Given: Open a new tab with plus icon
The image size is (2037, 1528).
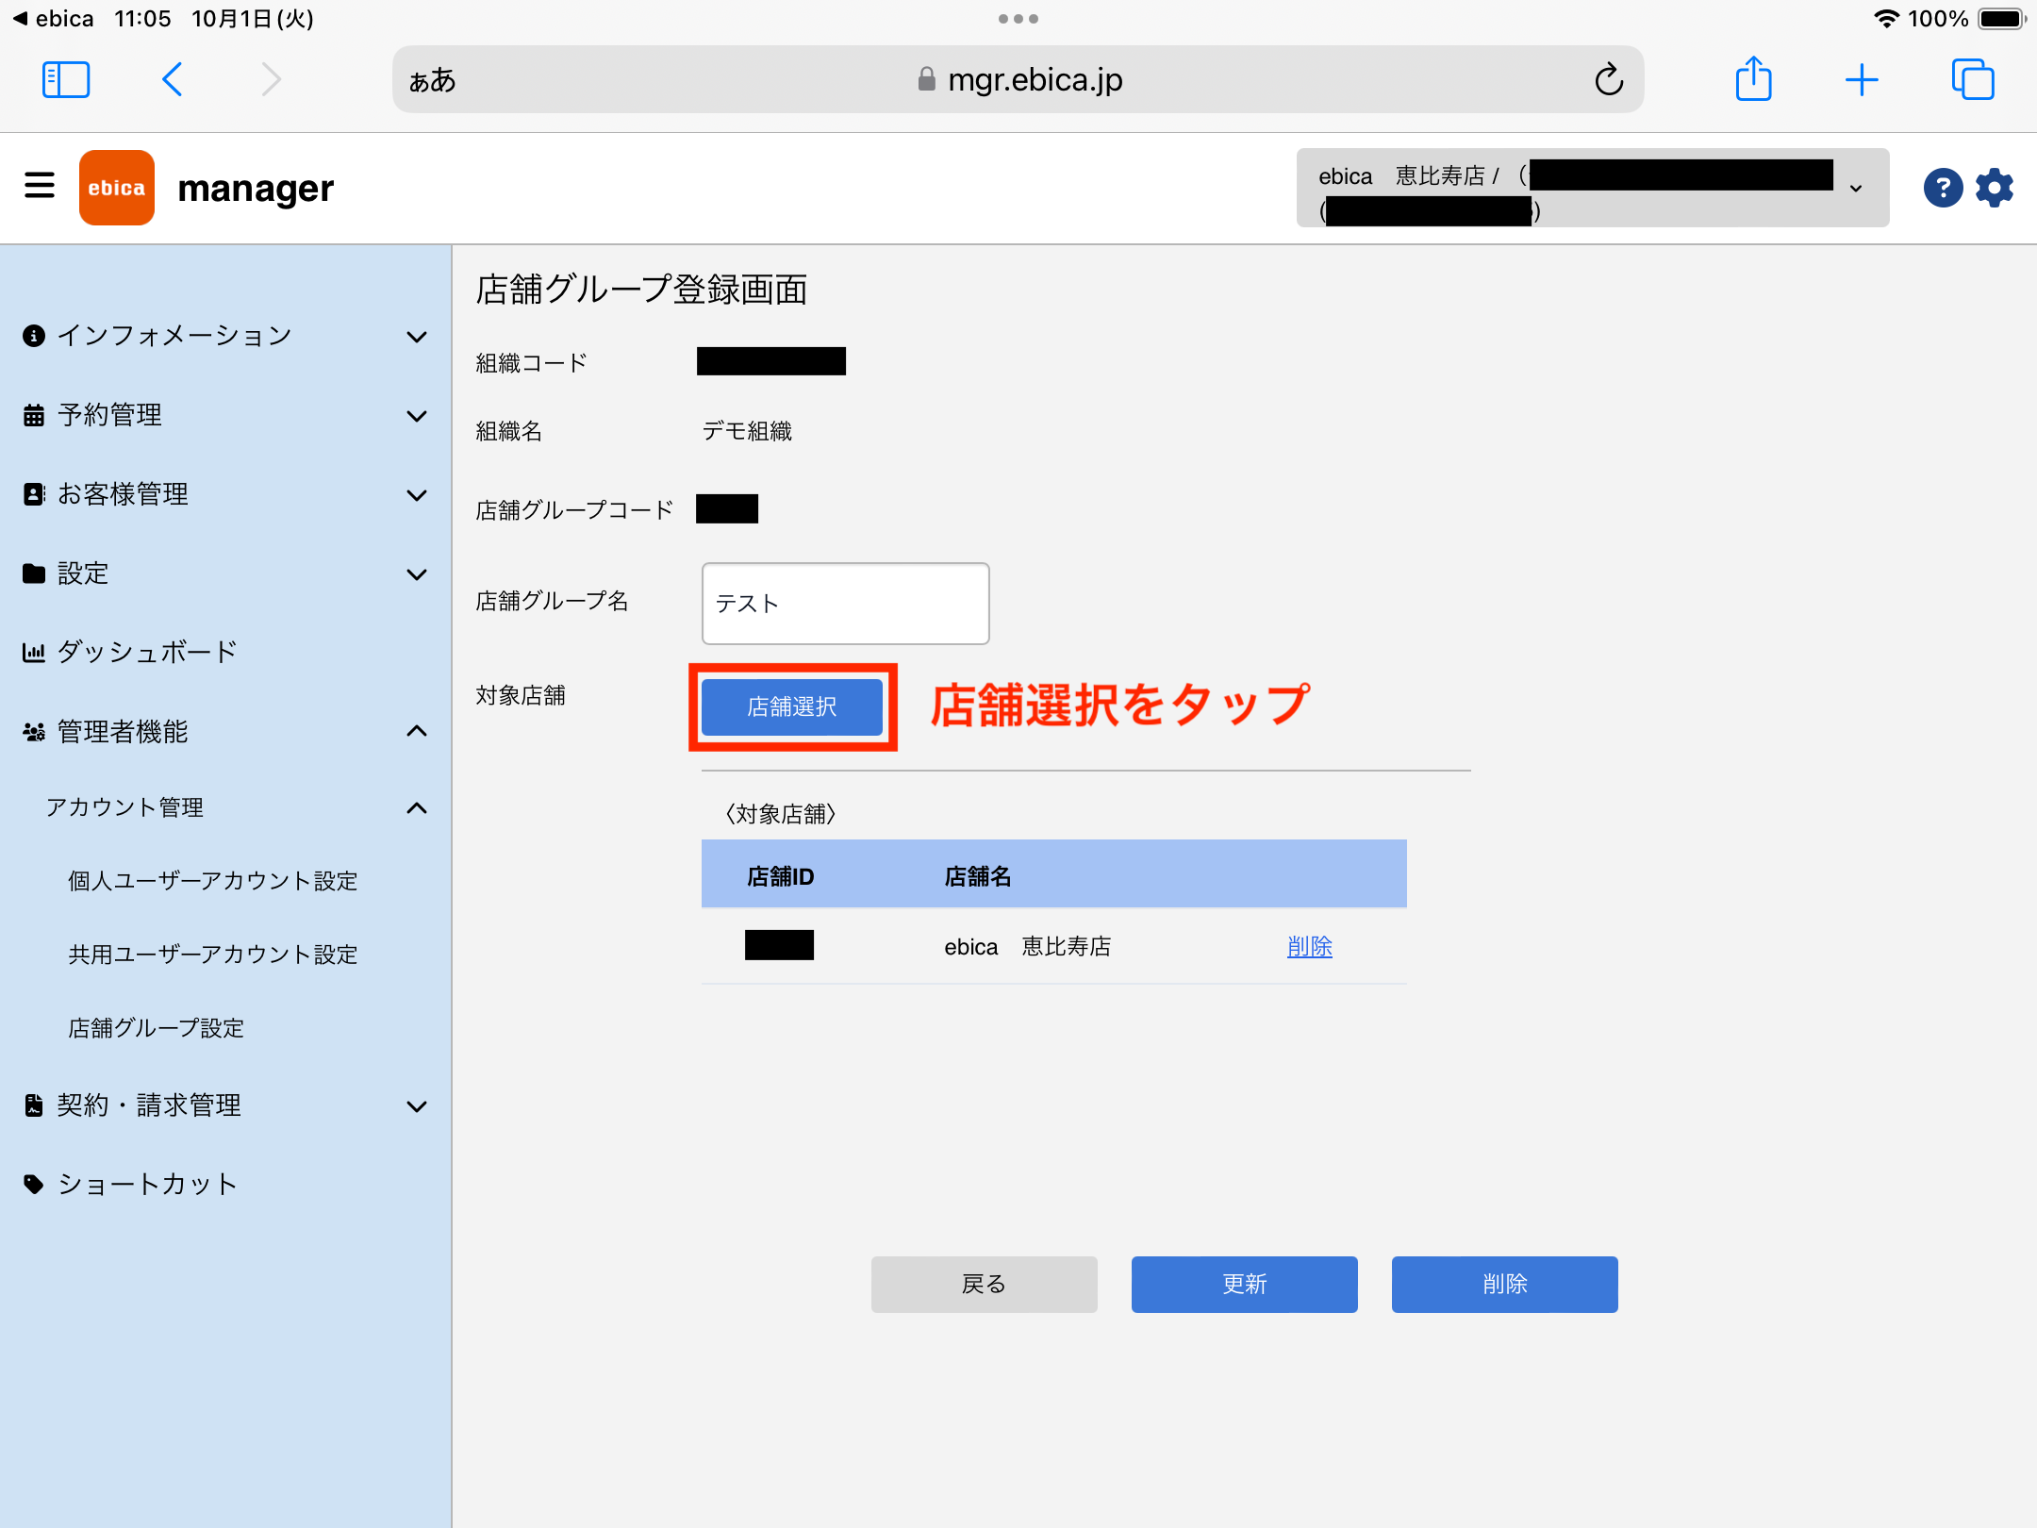Looking at the screenshot, I should point(1862,80).
